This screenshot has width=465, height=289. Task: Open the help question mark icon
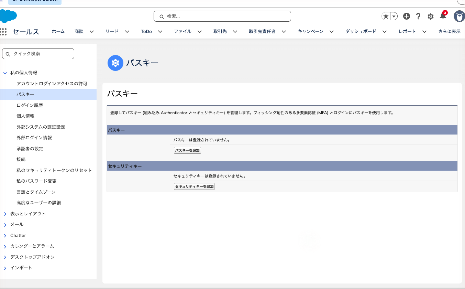tap(418, 16)
